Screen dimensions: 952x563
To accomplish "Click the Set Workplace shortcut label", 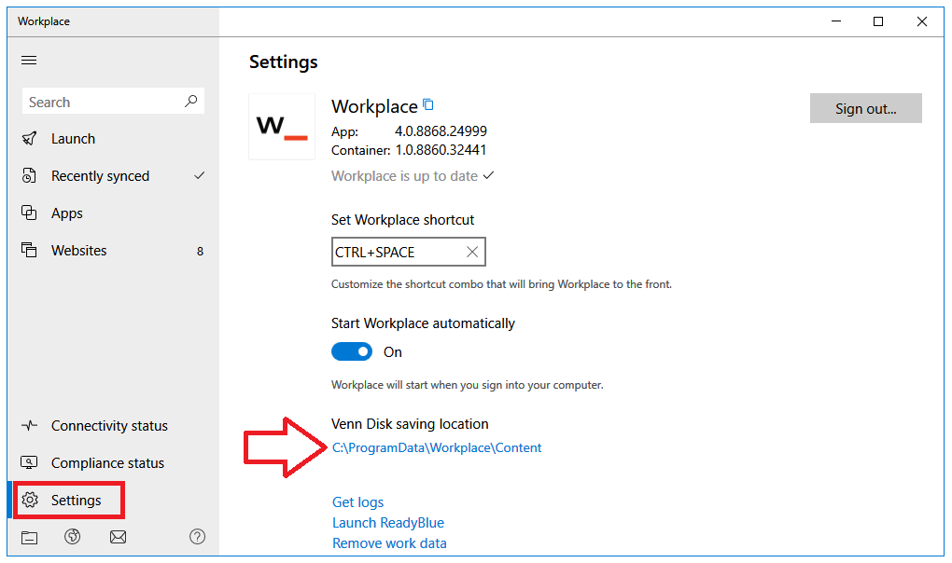I will click(x=402, y=220).
